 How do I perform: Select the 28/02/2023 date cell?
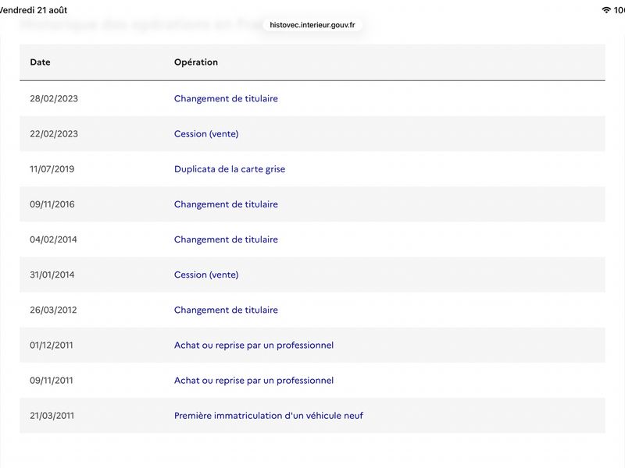pyautogui.click(x=54, y=99)
